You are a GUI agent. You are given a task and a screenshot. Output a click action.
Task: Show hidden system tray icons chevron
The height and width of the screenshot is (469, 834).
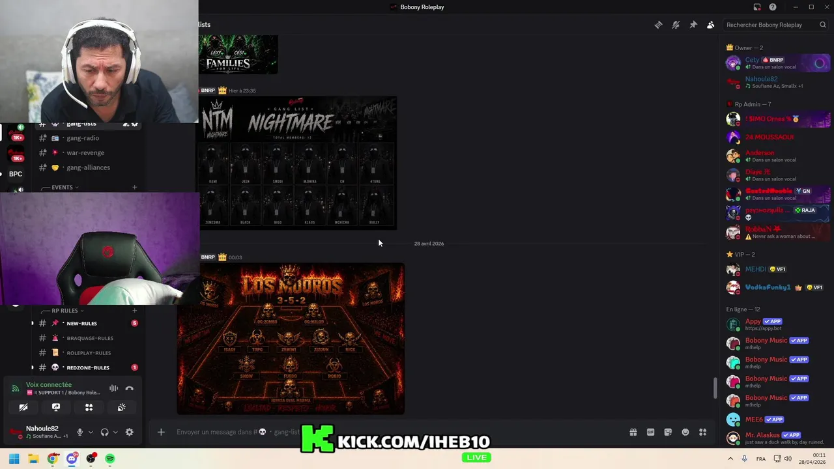click(x=730, y=459)
